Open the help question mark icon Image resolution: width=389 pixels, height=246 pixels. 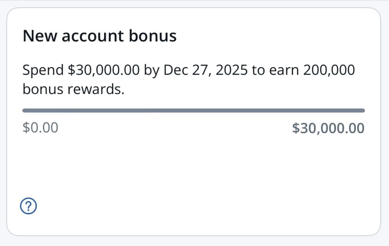point(29,207)
